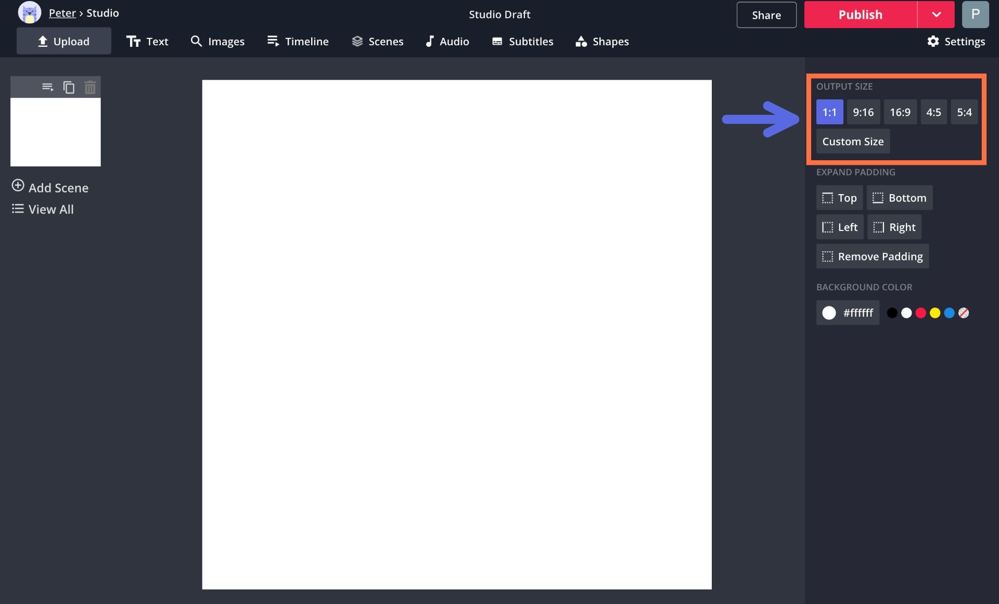Select the 16:9 aspect ratio
Screen dimensions: 999x604
pyautogui.click(x=900, y=112)
